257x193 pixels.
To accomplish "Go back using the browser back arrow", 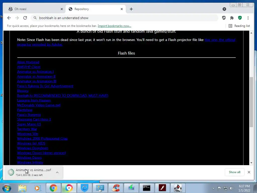I will click(x=9, y=18).
